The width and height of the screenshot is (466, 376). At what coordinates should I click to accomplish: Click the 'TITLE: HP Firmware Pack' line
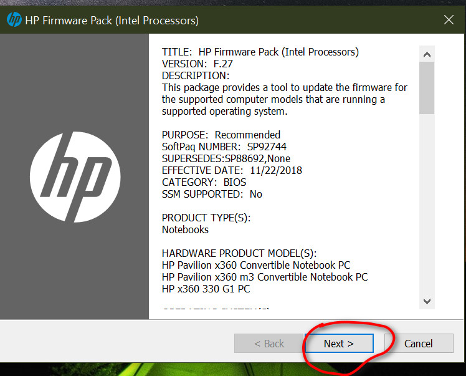[x=260, y=52]
